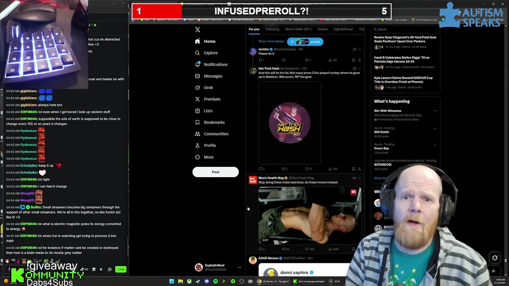Open Explore in the X sidebar
The image size is (509, 286).
(x=206, y=53)
